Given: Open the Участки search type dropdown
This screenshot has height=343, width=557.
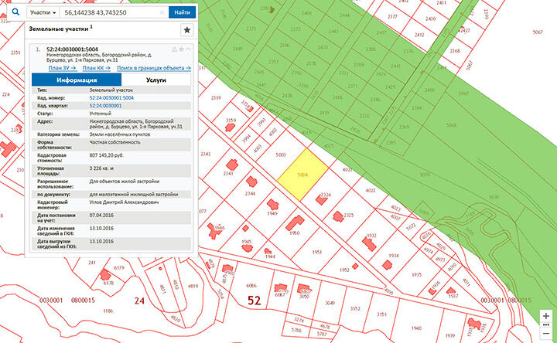Looking at the screenshot, I should tap(43, 12).
